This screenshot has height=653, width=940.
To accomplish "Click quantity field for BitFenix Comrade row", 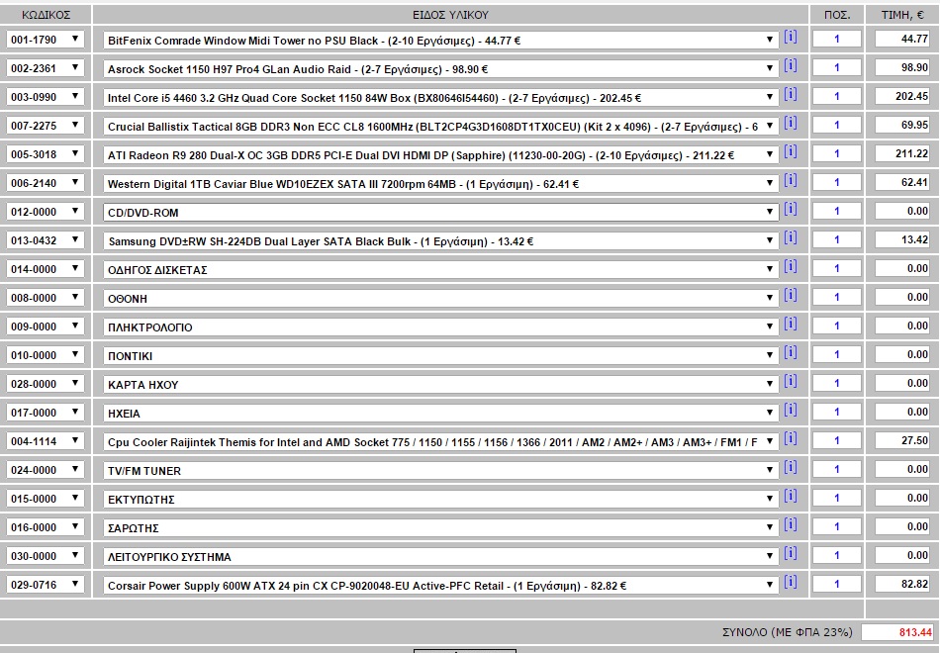I will pyautogui.click(x=837, y=39).
